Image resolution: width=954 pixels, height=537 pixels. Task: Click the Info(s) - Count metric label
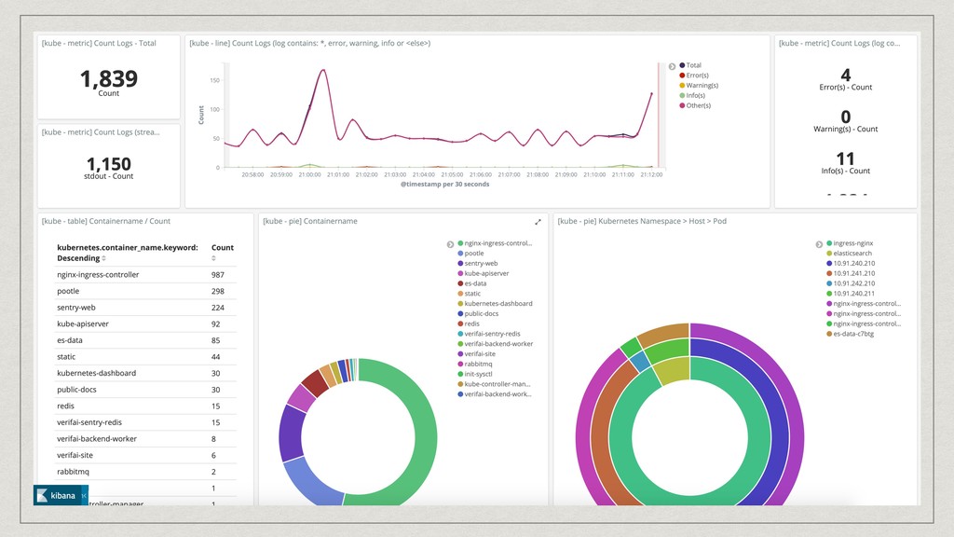(846, 172)
